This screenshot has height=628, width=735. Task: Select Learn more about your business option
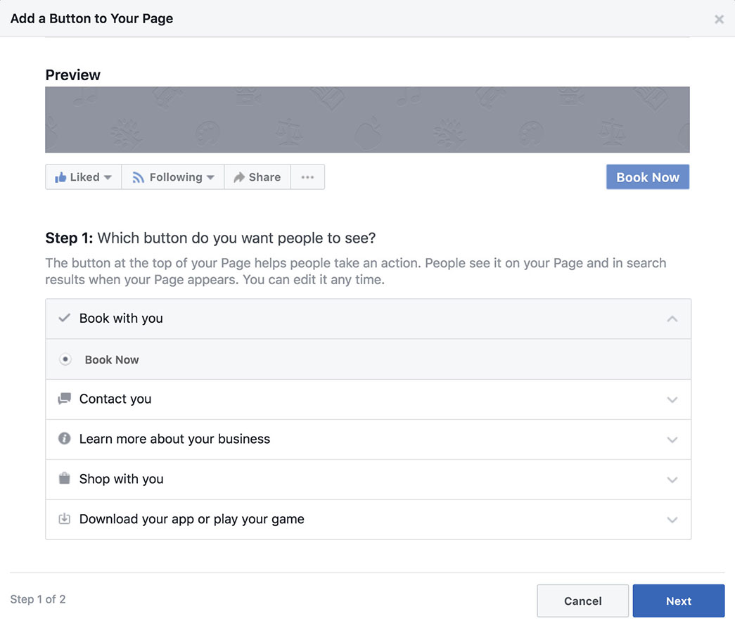point(174,439)
